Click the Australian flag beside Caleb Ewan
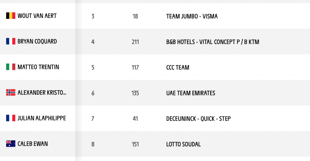Screen dimensions: 310x161 click(11, 144)
